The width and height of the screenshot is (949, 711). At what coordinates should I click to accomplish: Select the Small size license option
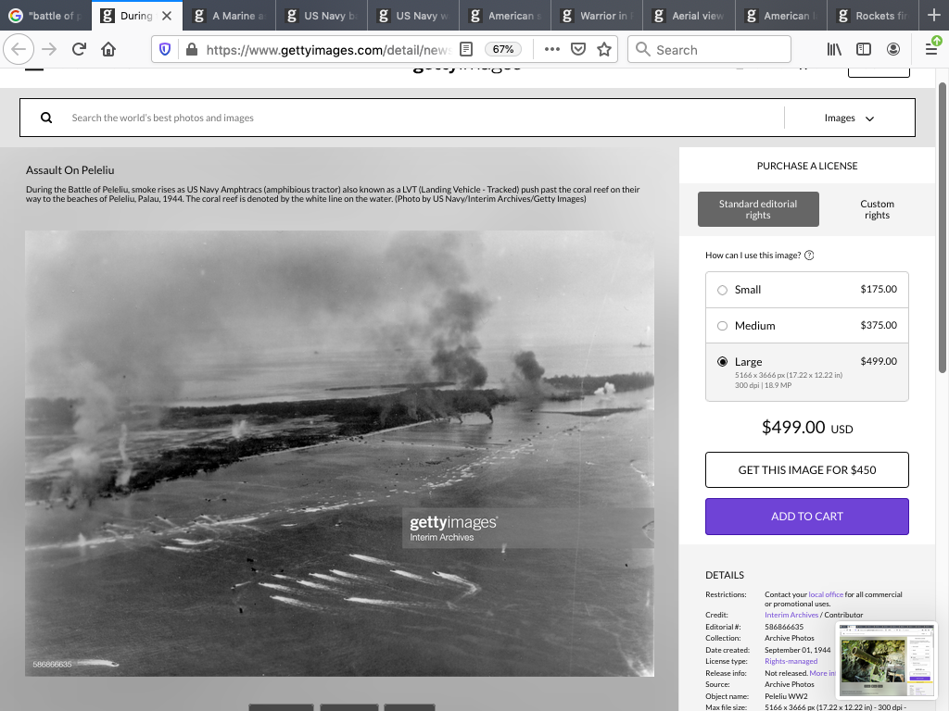click(723, 290)
